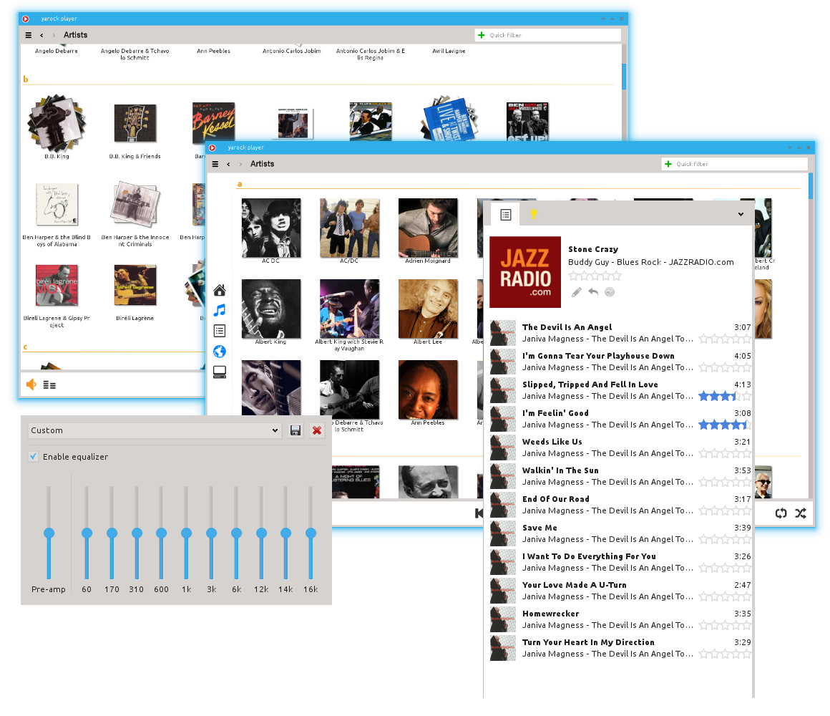
Task: Select AC DC artist thumbnail
Action: [271, 228]
